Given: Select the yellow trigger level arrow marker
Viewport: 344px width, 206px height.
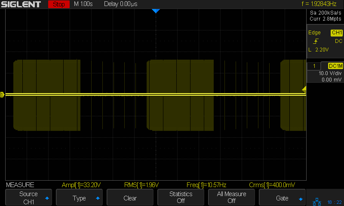Looking at the screenshot, I should [304, 89].
